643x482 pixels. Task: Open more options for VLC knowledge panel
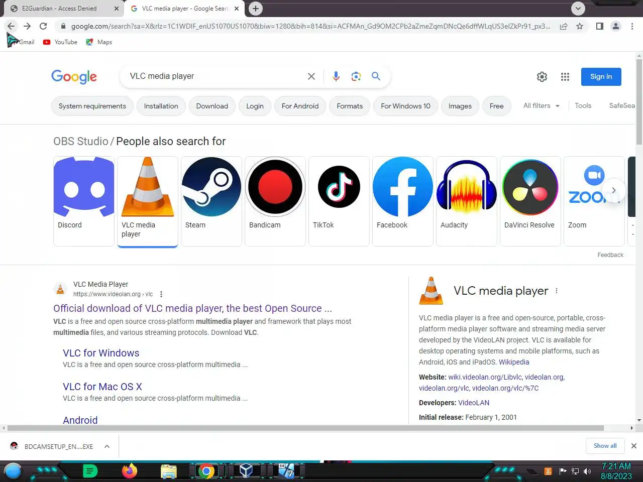point(557,291)
